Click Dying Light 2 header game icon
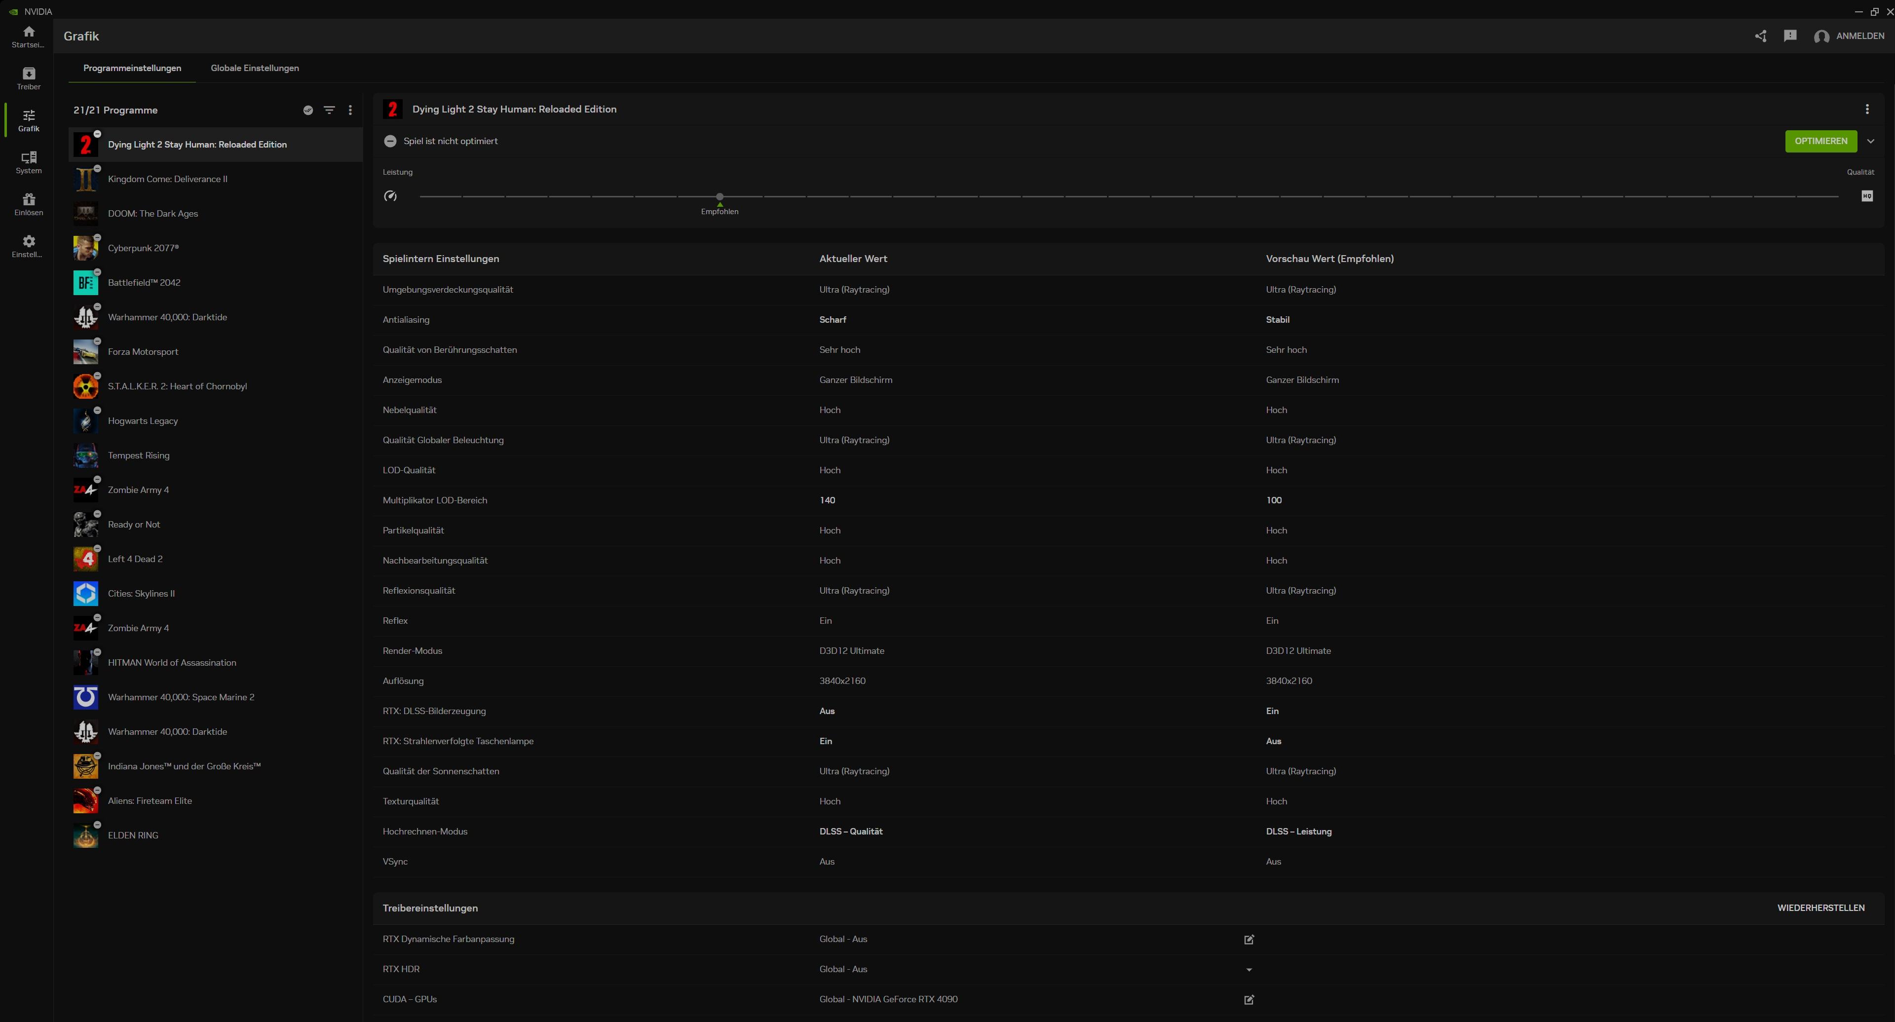Image resolution: width=1895 pixels, height=1022 pixels. 393,110
